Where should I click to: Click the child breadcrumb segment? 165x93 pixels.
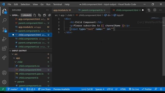pyautogui.click(x=70, y=15)
